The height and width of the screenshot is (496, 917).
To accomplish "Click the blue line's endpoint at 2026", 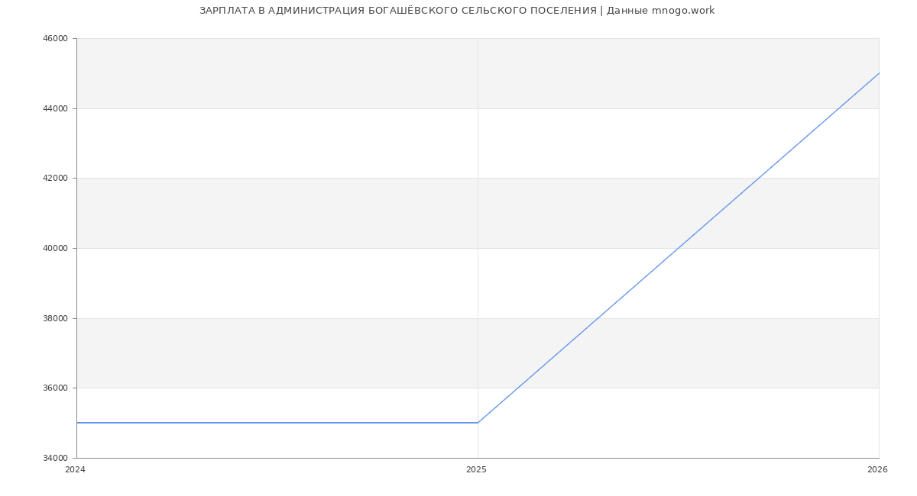I will pos(879,73).
